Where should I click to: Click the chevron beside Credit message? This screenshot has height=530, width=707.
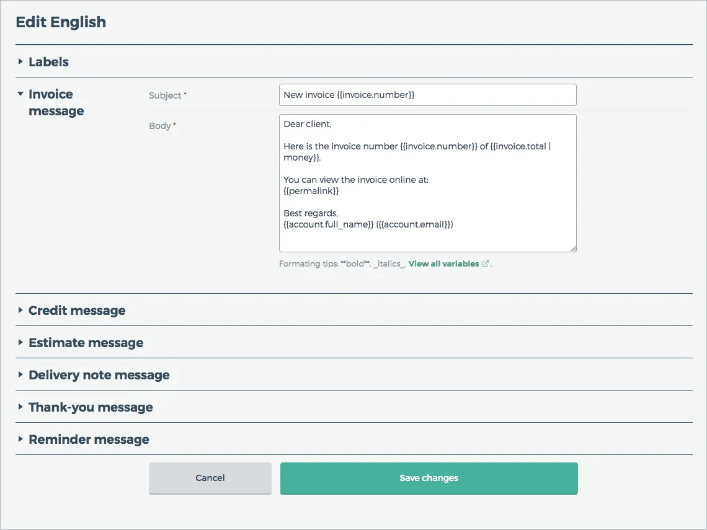pyautogui.click(x=20, y=310)
